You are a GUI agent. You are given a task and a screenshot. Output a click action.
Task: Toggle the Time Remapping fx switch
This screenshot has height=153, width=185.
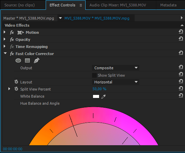tap(12, 47)
